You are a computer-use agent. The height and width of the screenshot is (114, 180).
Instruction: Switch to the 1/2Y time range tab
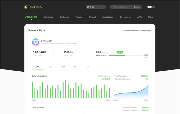tap(63, 67)
